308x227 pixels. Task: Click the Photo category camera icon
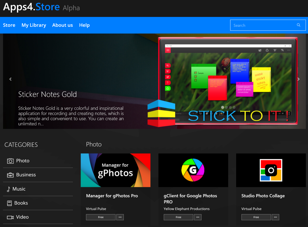coord(10,161)
